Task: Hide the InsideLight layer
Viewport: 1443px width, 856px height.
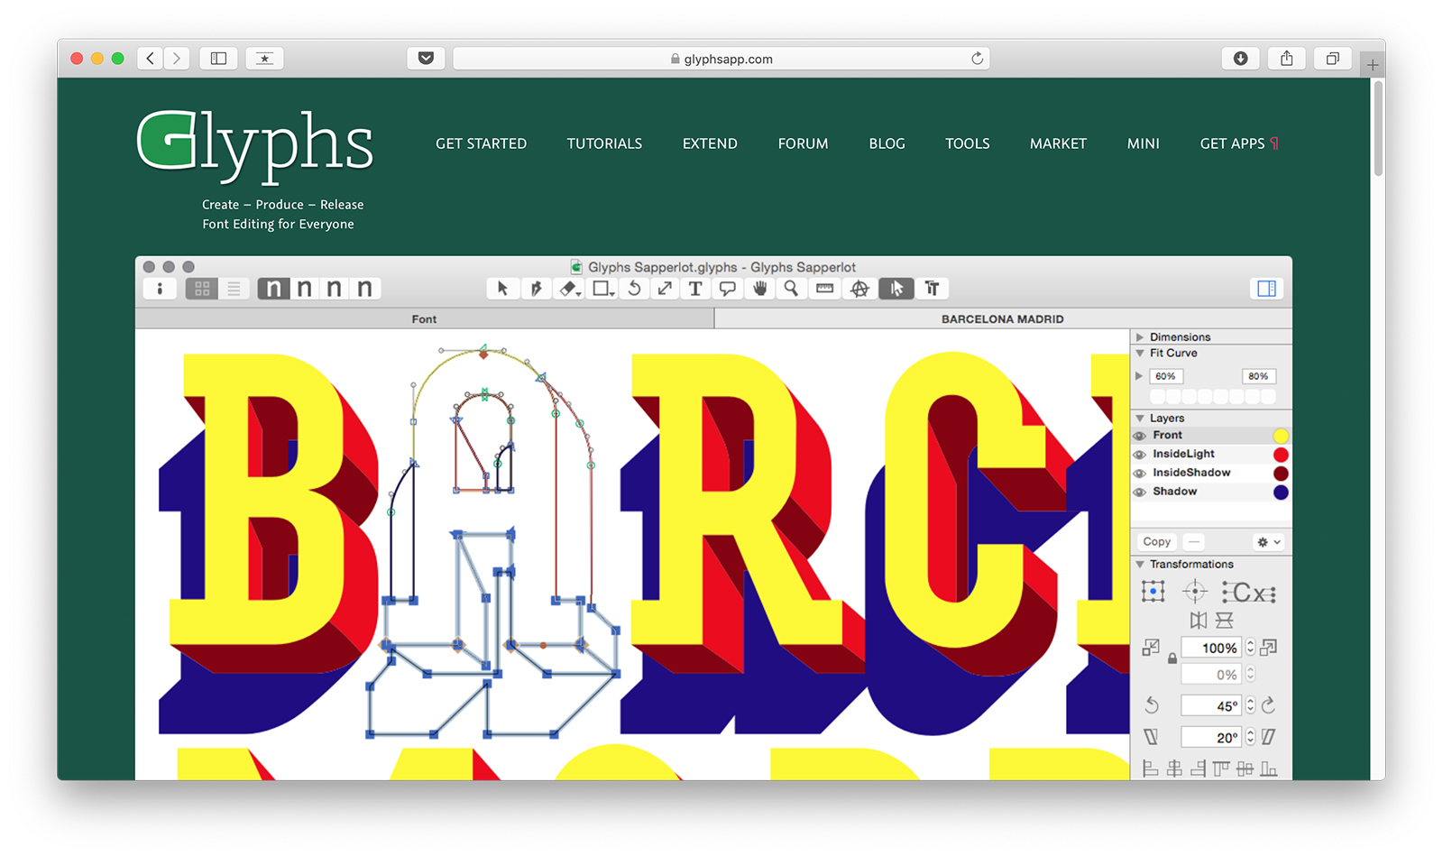Action: point(1140,455)
